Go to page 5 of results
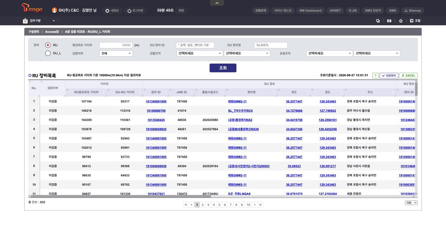 tap(219, 205)
